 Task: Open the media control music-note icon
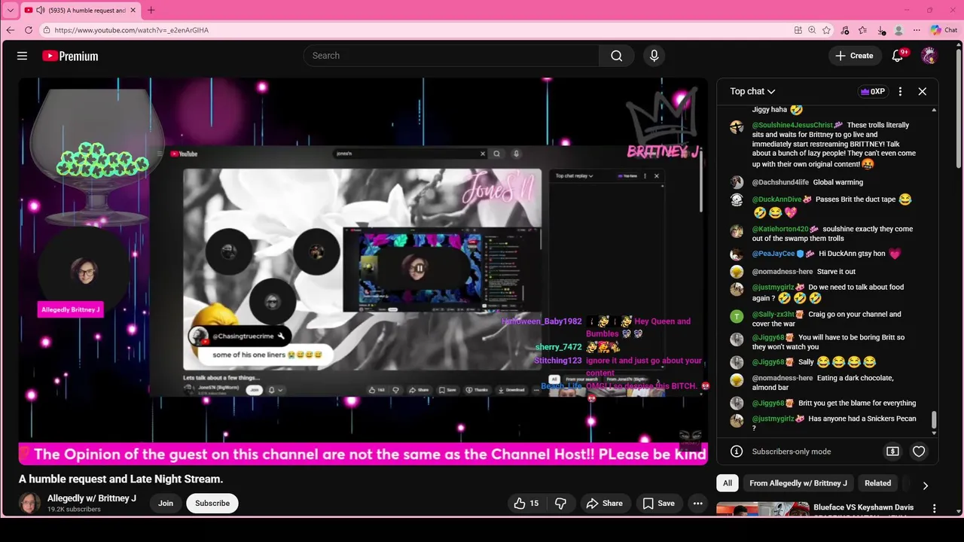click(845, 30)
